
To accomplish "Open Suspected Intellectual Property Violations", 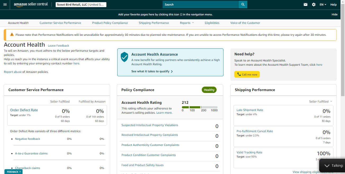I will tap(150, 125).
